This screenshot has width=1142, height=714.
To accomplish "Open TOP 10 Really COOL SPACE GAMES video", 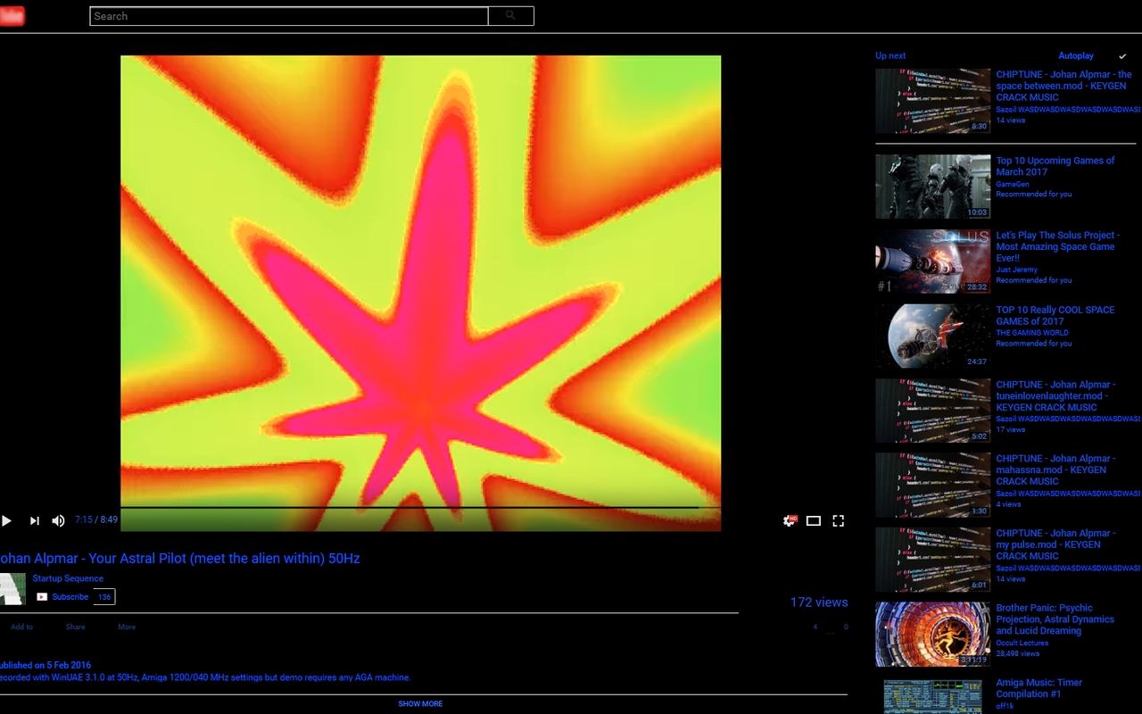I will 1055,315.
